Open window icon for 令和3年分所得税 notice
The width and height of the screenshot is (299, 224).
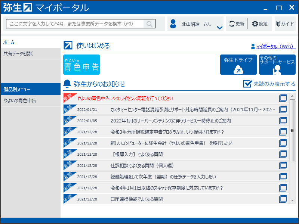283,132
